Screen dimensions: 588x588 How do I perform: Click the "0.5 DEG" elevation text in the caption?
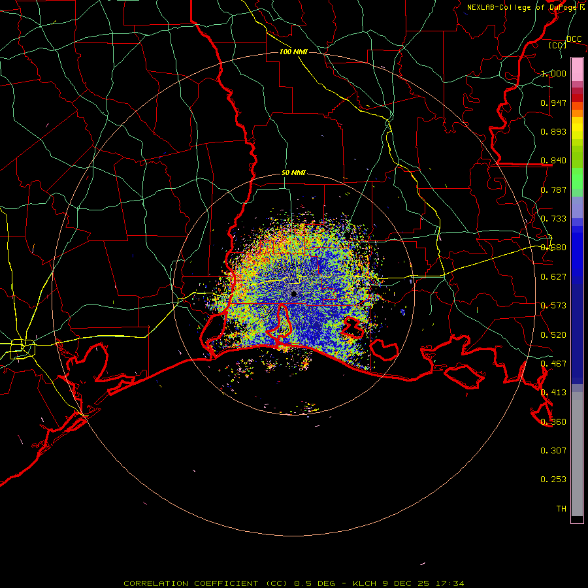pyautogui.click(x=314, y=583)
